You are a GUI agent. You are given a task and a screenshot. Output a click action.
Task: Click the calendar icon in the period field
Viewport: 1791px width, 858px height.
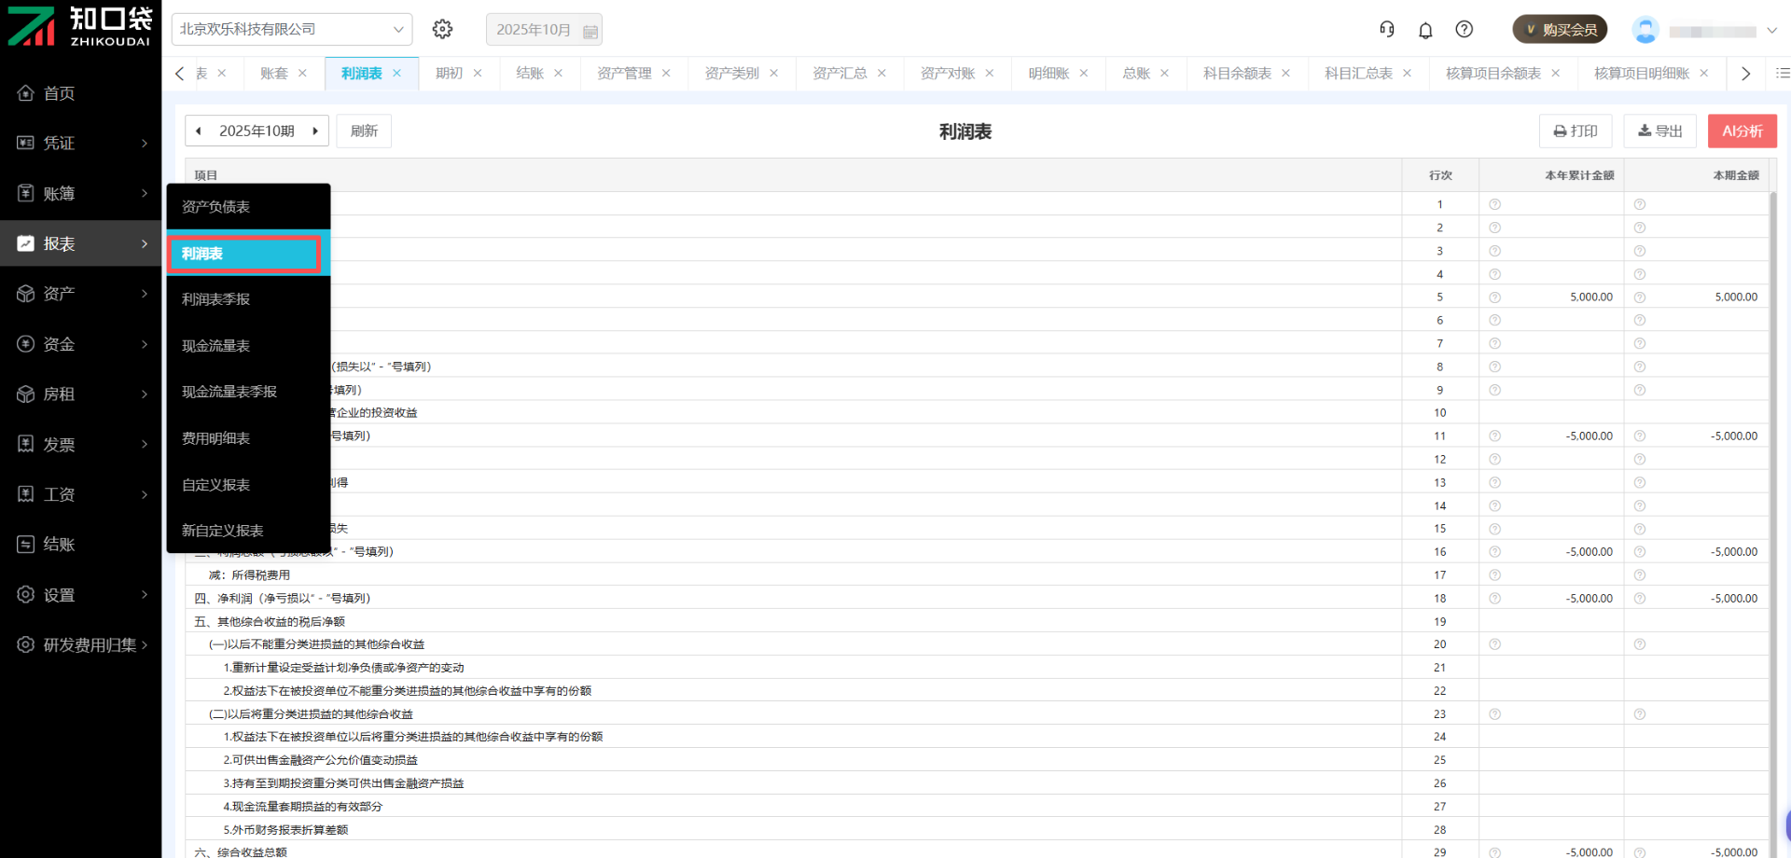click(x=590, y=31)
